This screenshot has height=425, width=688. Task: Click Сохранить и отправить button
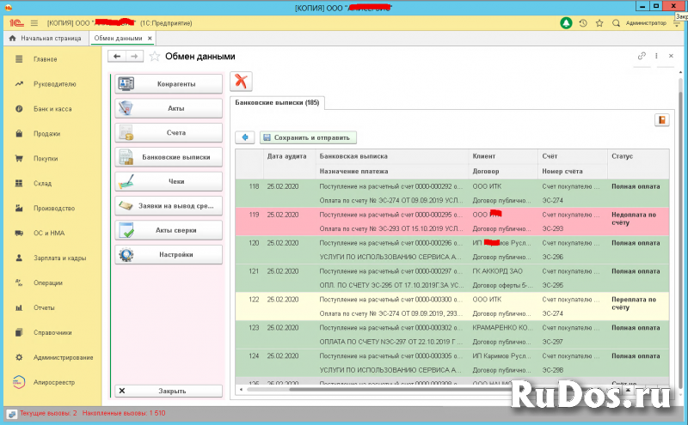point(308,137)
